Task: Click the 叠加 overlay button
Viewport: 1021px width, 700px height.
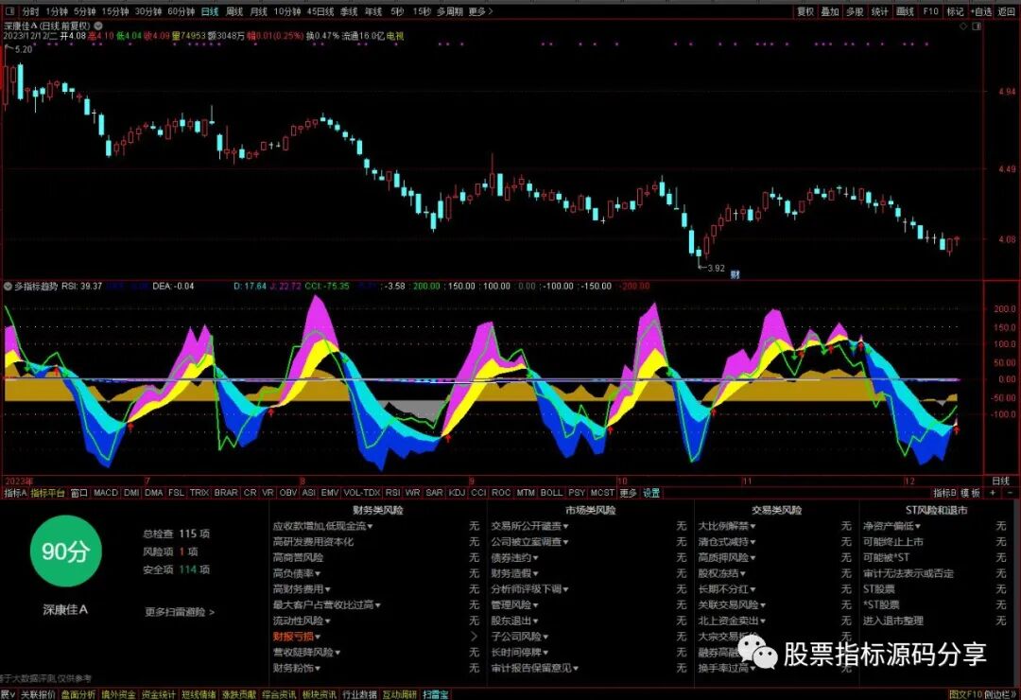Action: 830,11
